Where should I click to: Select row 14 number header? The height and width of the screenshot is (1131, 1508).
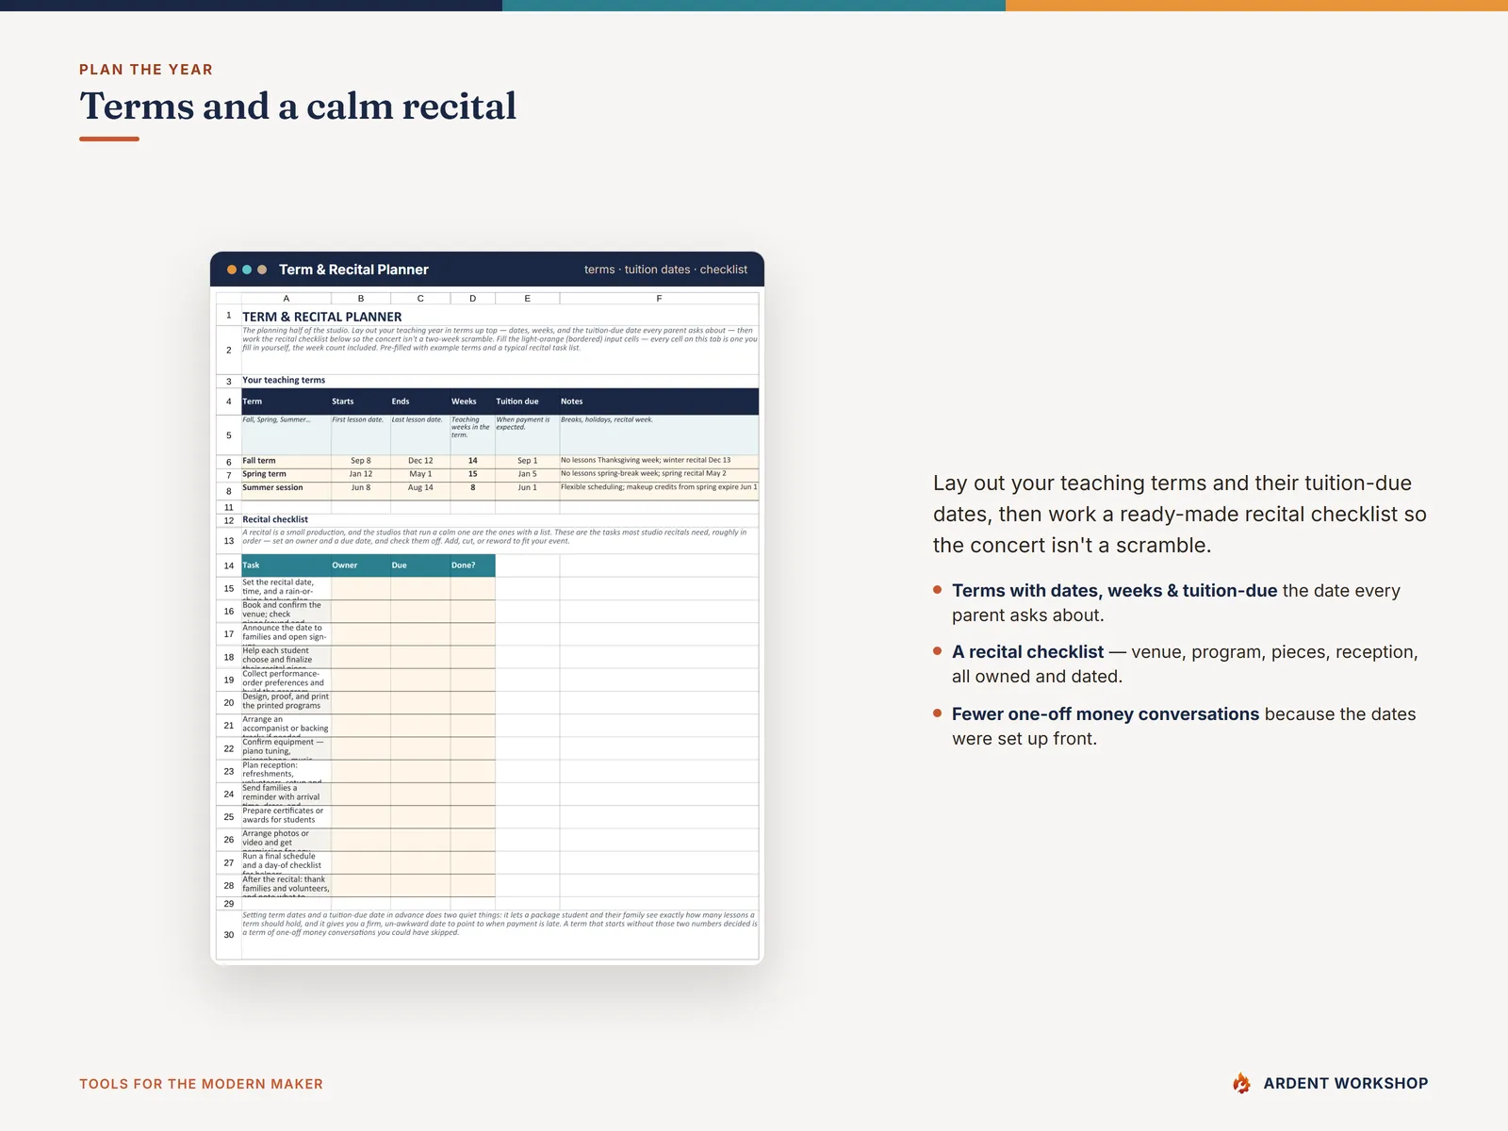click(229, 565)
